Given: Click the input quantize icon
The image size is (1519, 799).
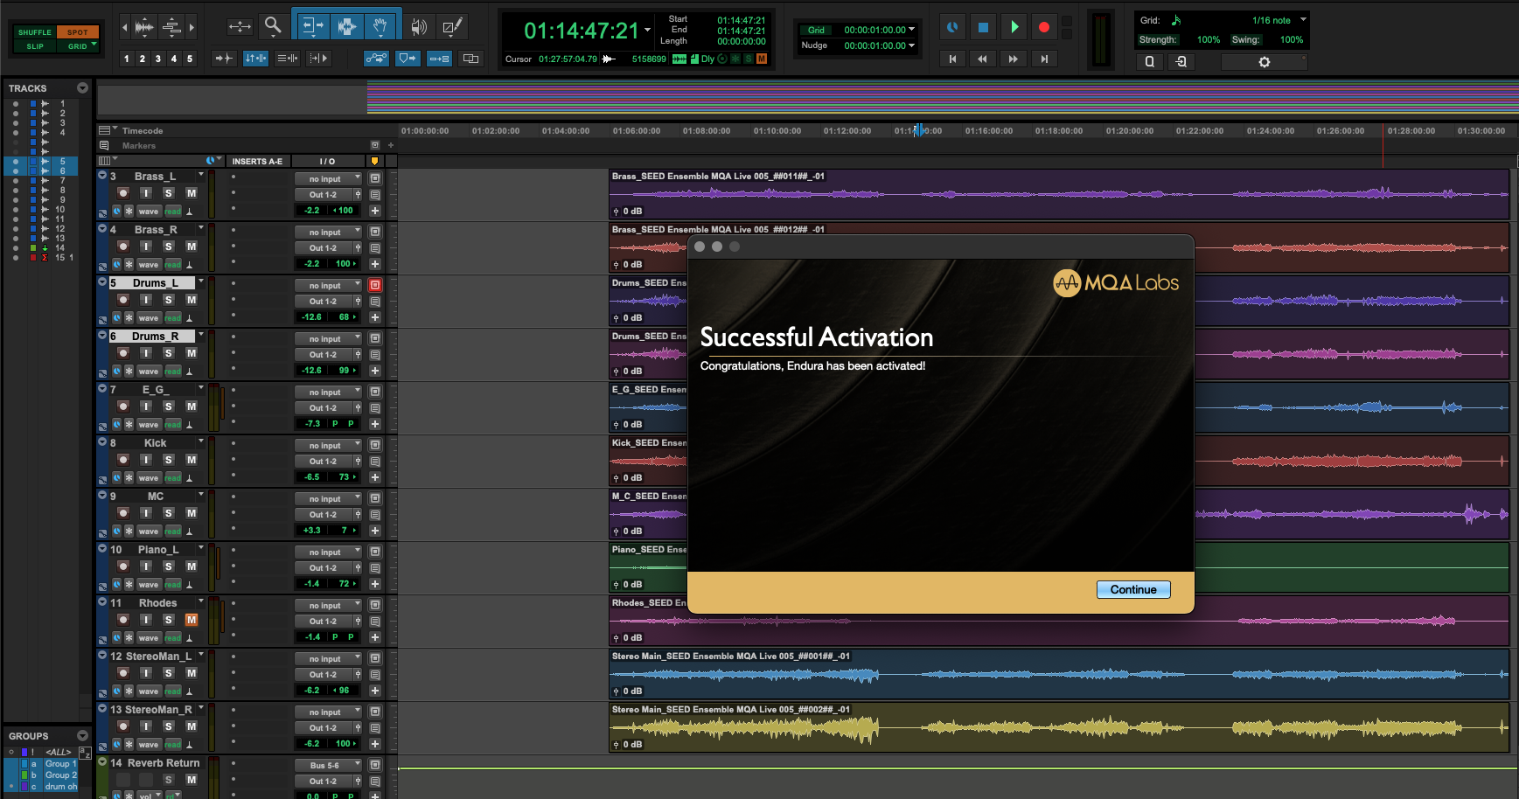Looking at the screenshot, I should pyautogui.click(x=1181, y=62).
